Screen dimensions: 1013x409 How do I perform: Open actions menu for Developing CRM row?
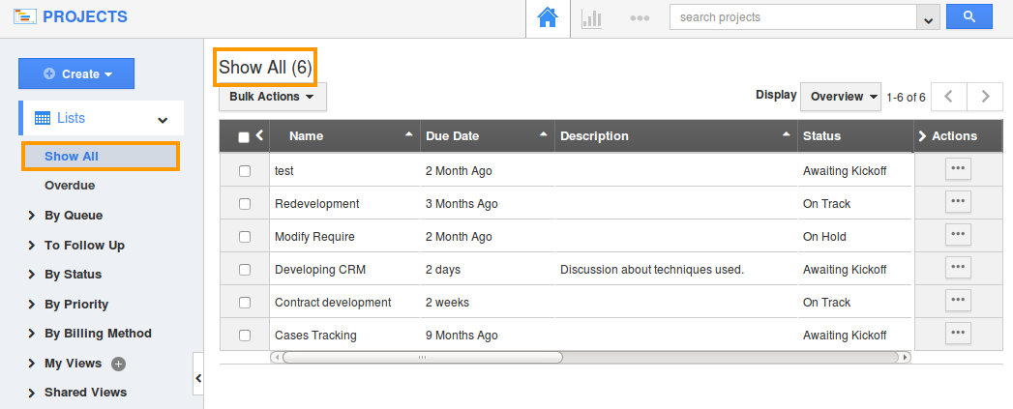tap(958, 268)
